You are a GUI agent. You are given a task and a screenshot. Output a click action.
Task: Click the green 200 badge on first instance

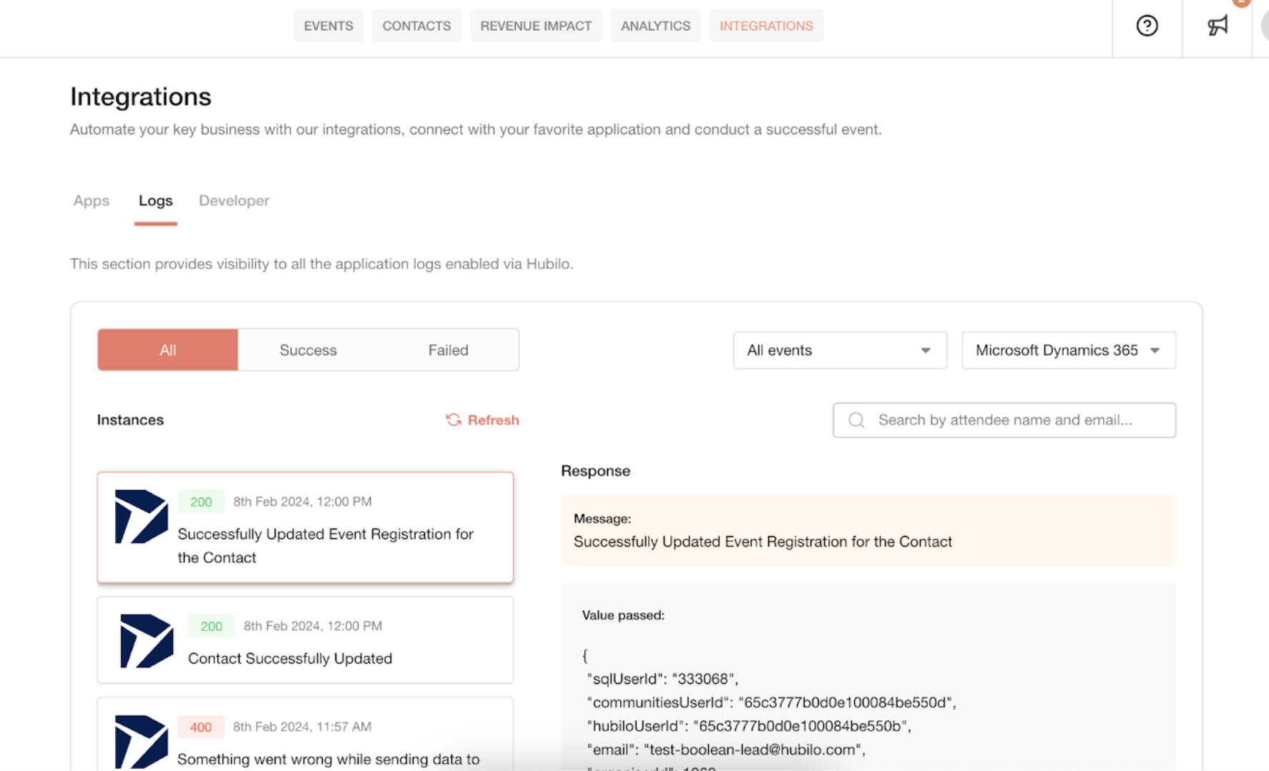coord(201,501)
